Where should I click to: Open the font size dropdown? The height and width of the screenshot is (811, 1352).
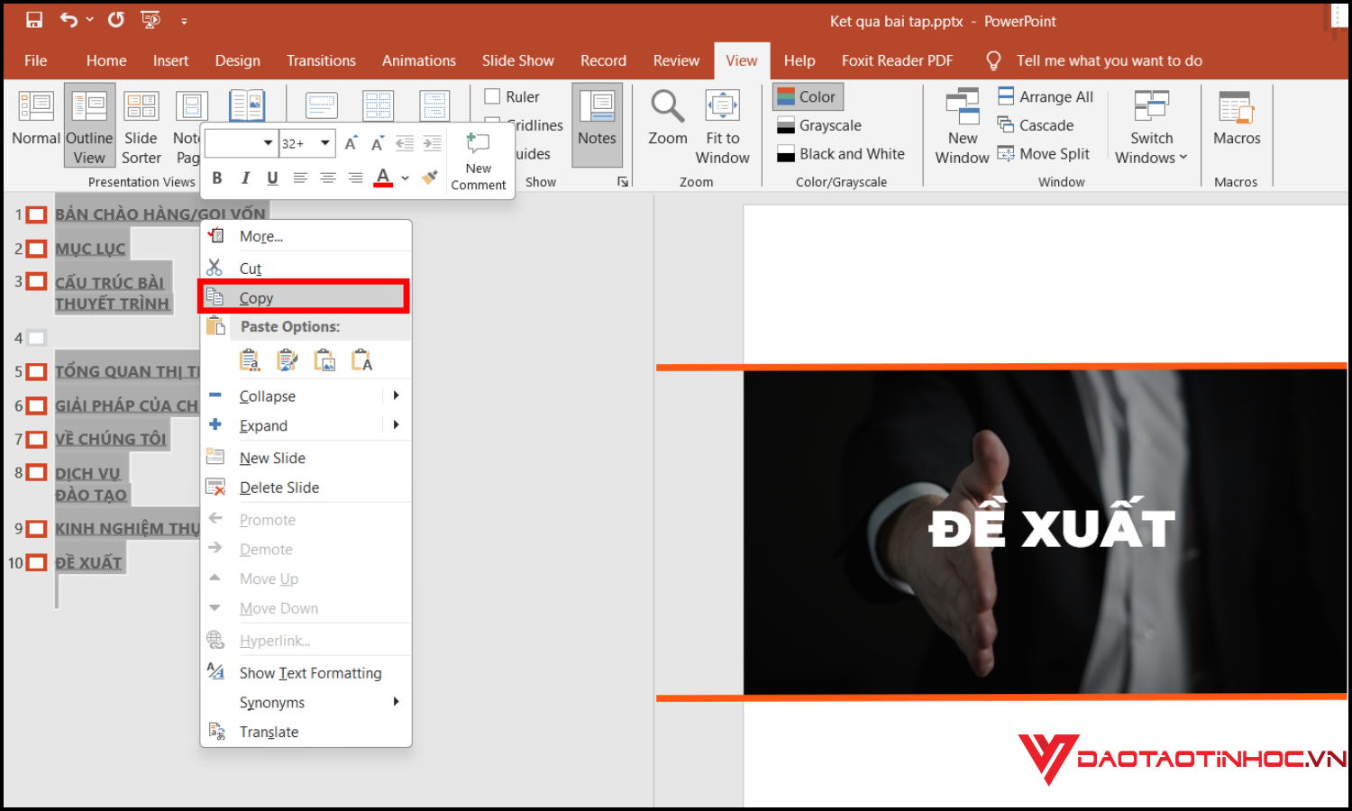point(325,143)
